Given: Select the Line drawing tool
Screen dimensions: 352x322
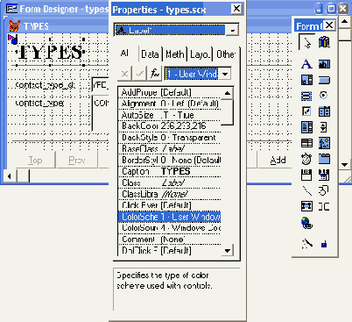Looking at the screenshot, I should click(x=306, y=190).
